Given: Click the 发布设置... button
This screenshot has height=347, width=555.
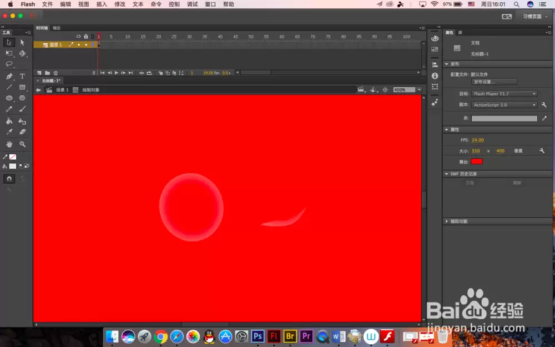Looking at the screenshot, I should pyautogui.click(x=494, y=82).
